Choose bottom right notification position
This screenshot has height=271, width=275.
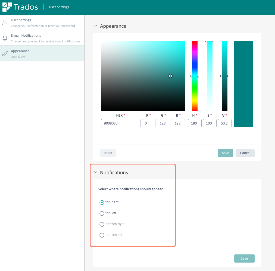pos(102,224)
